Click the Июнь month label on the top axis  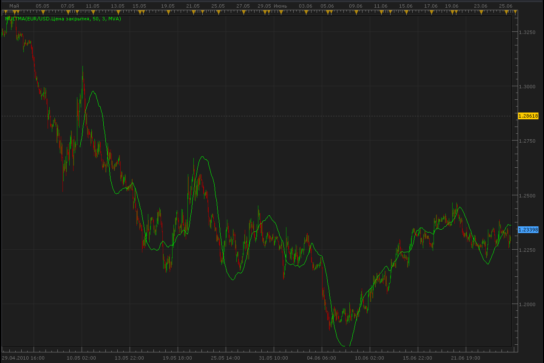(280, 6)
